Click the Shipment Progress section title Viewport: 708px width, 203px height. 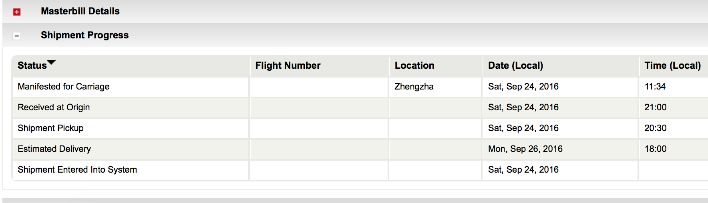[84, 35]
